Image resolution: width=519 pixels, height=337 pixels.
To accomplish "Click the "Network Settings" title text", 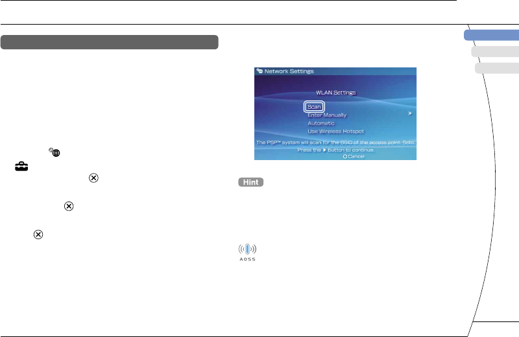I will click(289, 71).
